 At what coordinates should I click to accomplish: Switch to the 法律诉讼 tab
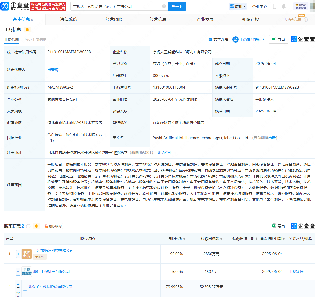click(x=68, y=20)
